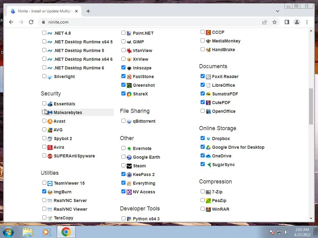Tick the Python x64 3 checkbox
Screen dimensions: 318x238
[x=123, y=218]
